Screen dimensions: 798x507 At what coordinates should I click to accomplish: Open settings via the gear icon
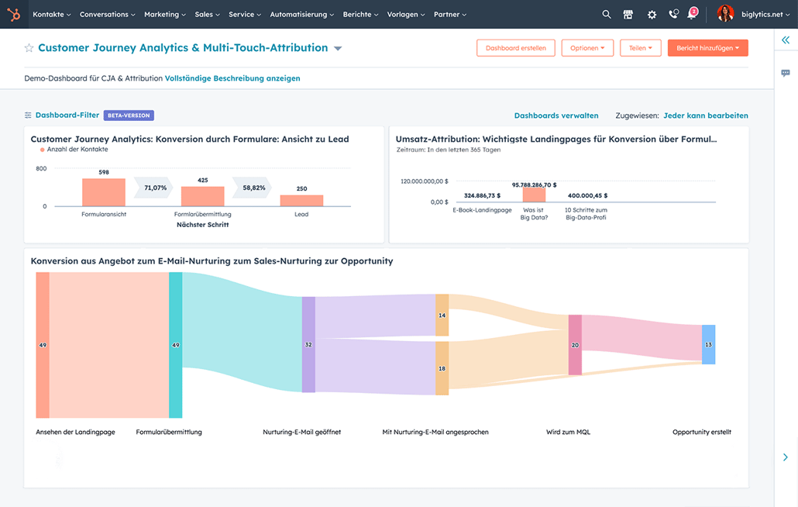[652, 14]
